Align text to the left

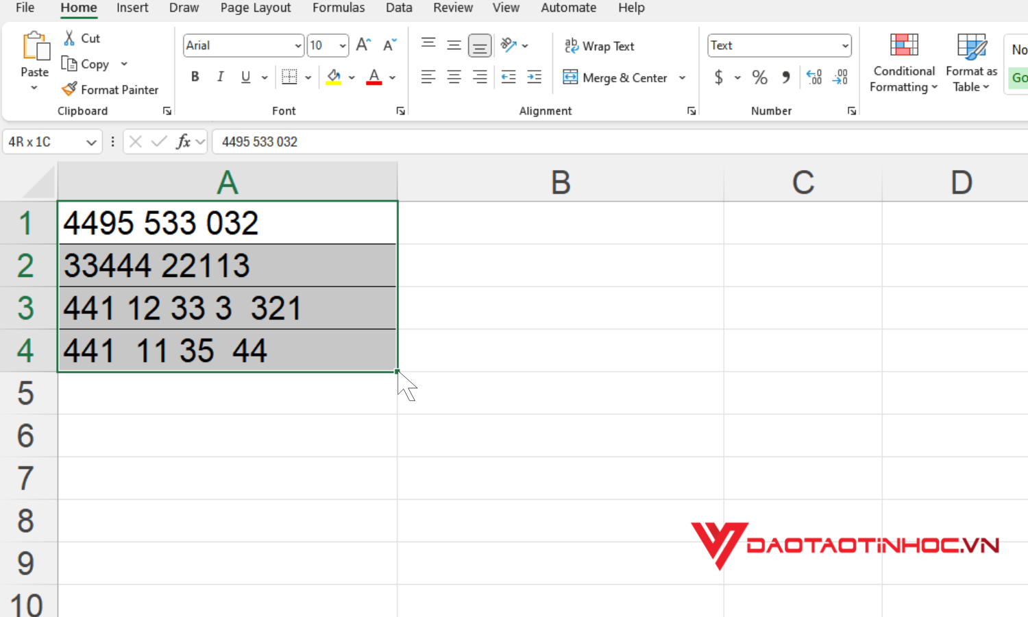point(428,77)
